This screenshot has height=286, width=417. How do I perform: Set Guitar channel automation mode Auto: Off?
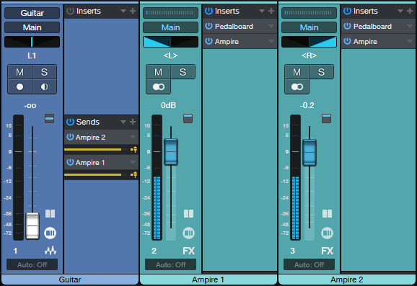(x=32, y=264)
